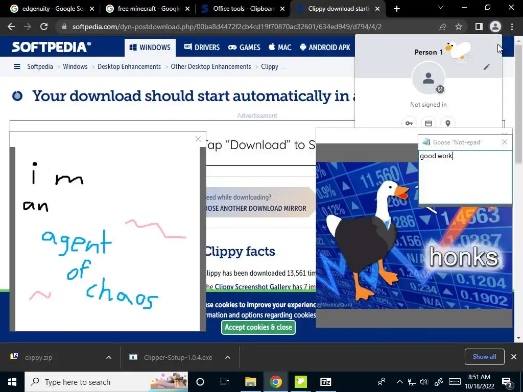This screenshot has width=523, height=392.
Task: Open the WINDOWS section in Softpedia nav
Action: [x=150, y=47]
